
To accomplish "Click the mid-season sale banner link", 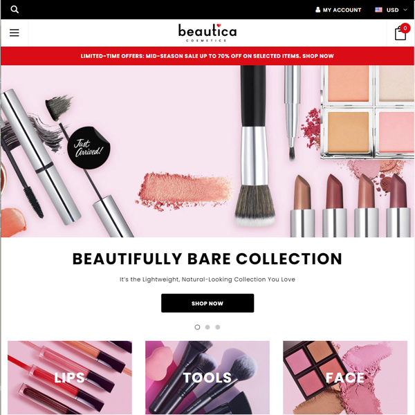I will [x=207, y=56].
